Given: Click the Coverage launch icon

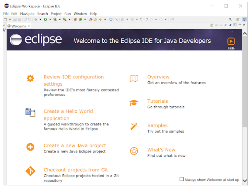Looking at the screenshot, I should 55,19.
